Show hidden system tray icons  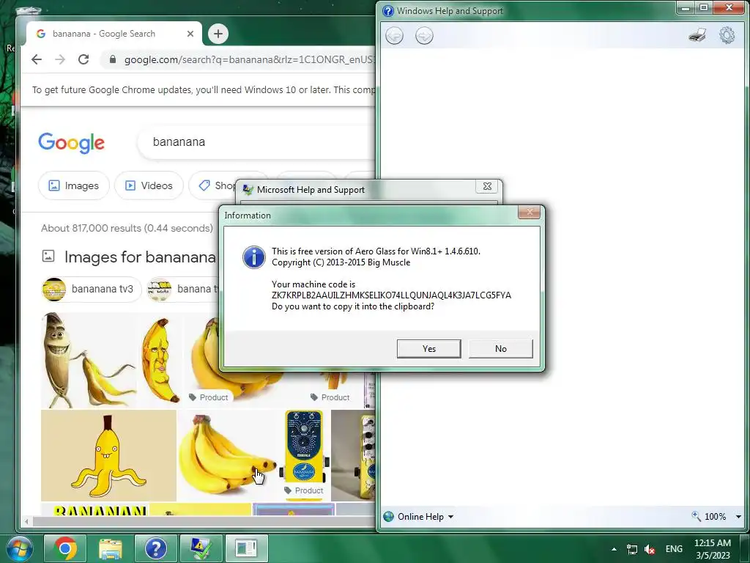(x=615, y=549)
